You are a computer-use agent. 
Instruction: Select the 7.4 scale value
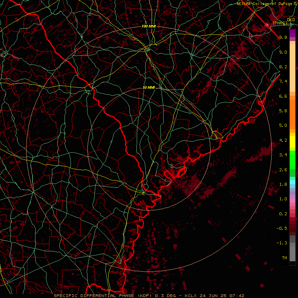pyautogui.click(x=283, y=81)
